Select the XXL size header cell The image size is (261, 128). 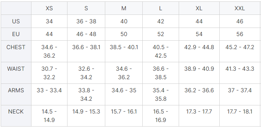[x=239, y=8]
